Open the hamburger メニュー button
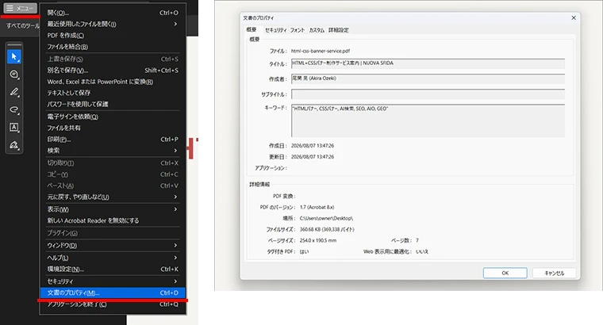Screen dimensions: 603x325 [x=20, y=8]
